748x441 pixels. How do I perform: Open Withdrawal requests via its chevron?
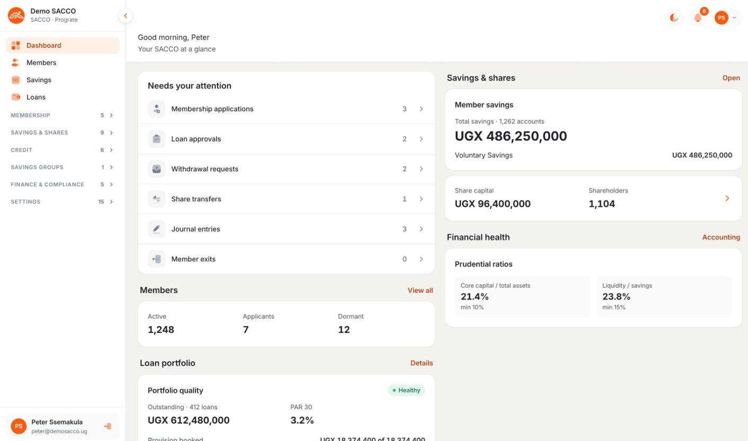tap(421, 169)
